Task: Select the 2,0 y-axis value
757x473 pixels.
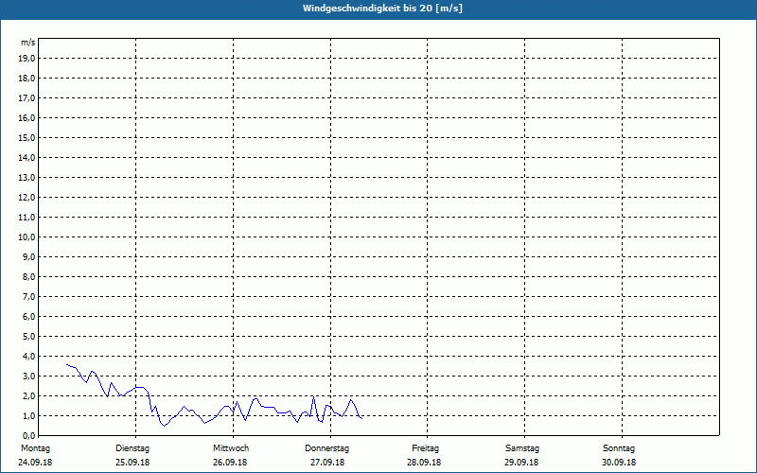Action: coord(29,395)
